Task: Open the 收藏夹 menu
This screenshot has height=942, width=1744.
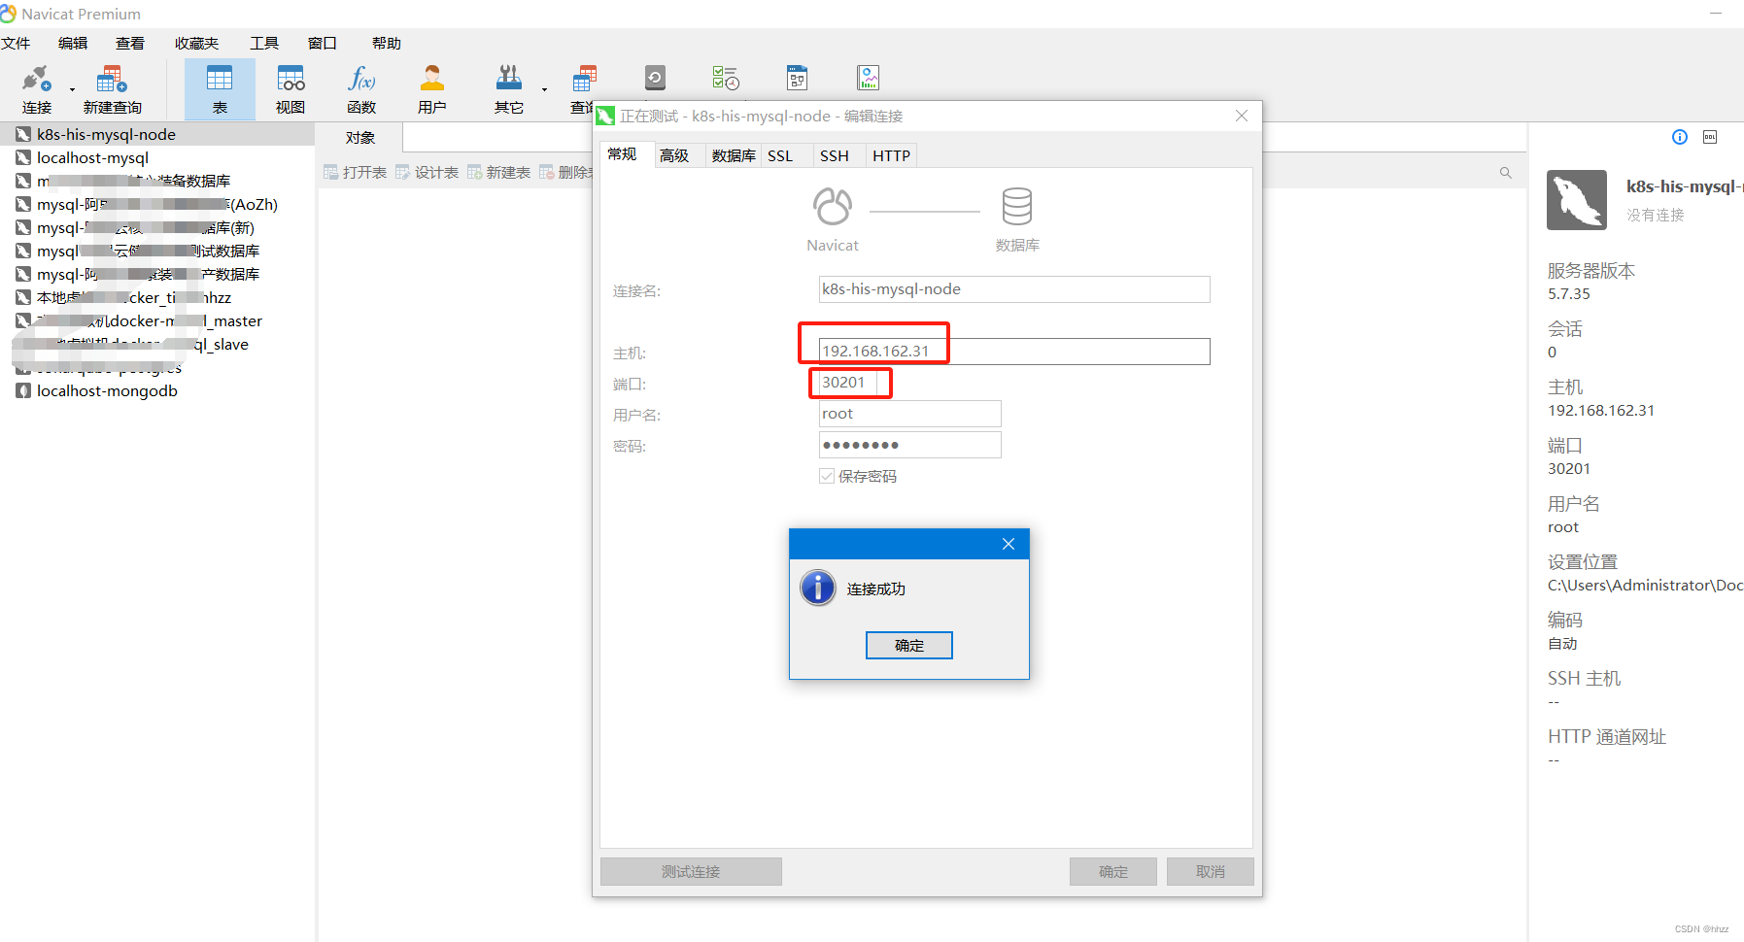Action: (196, 43)
